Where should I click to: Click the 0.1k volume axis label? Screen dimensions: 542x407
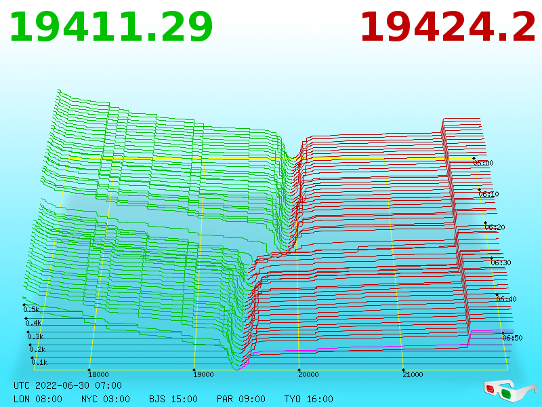39,362
